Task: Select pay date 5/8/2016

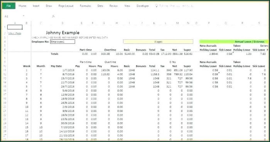Action: 68,90
